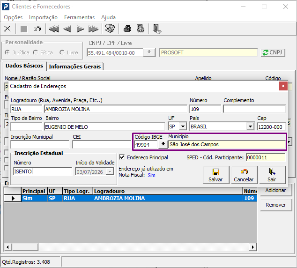297x268 pixels.
Task: Open the Importação menu
Action: 43,17
